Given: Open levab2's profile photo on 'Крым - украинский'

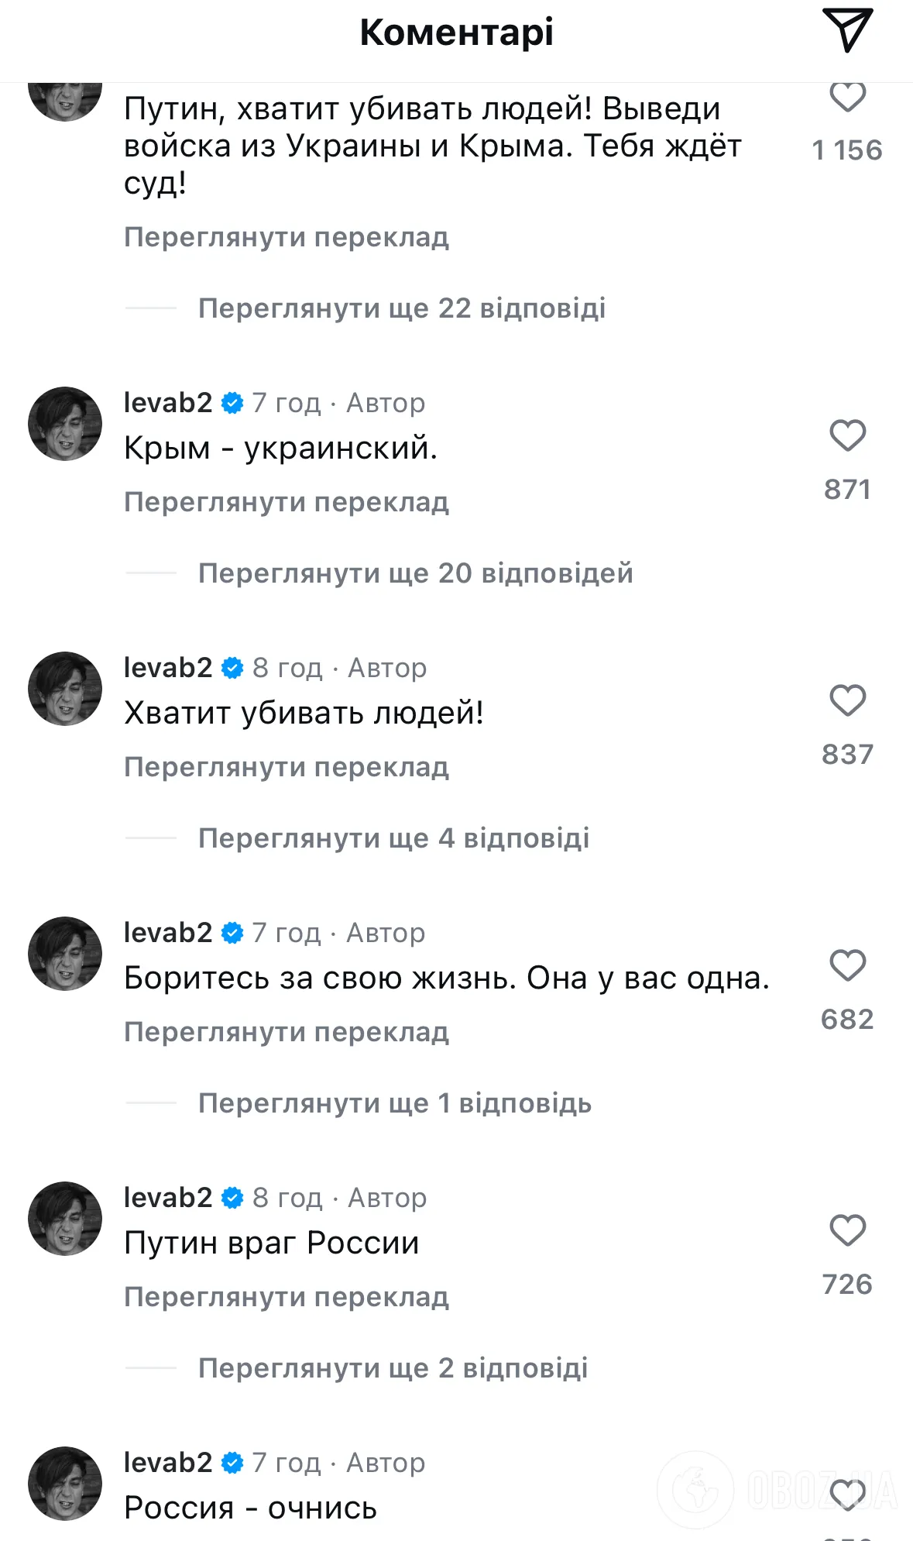Looking at the screenshot, I should 65,424.
